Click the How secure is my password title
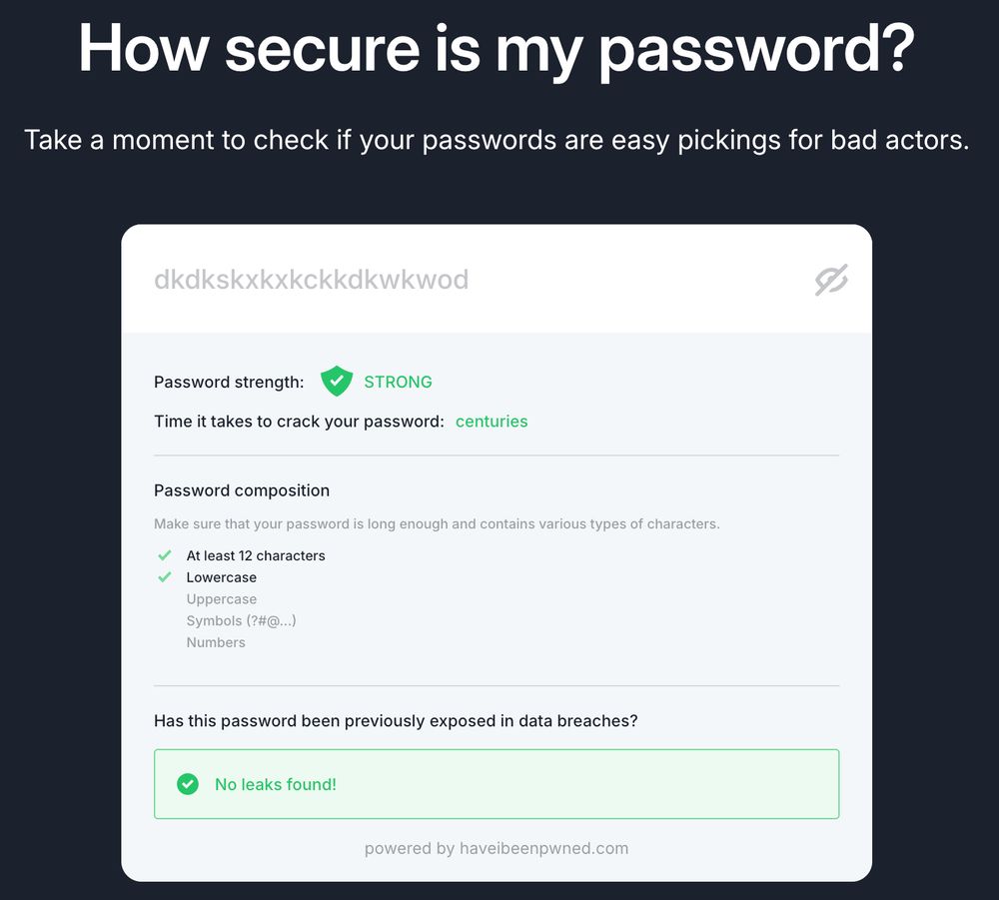The width and height of the screenshot is (999, 900). coord(497,49)
